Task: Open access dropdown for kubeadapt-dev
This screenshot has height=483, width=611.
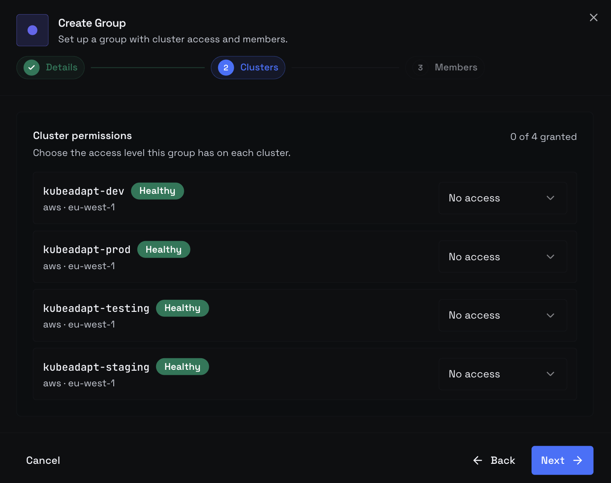Action: [x=503, y=198]
